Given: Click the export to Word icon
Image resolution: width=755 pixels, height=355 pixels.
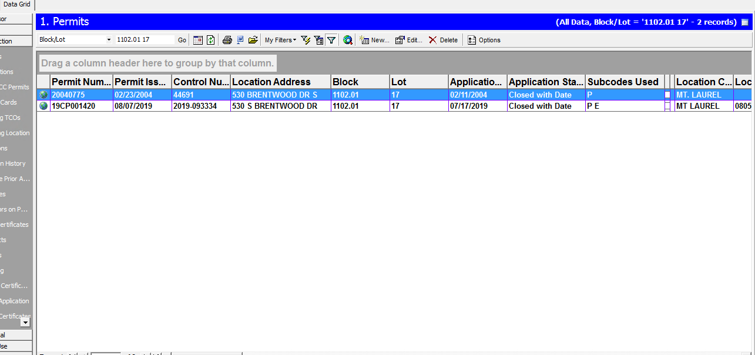Looking at the screenshot, I should pos(240,40).
